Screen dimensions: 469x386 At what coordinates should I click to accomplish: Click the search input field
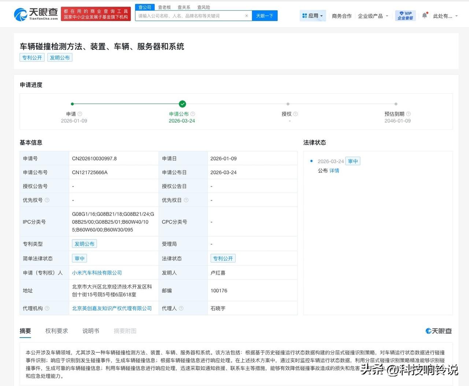(191, 15)
